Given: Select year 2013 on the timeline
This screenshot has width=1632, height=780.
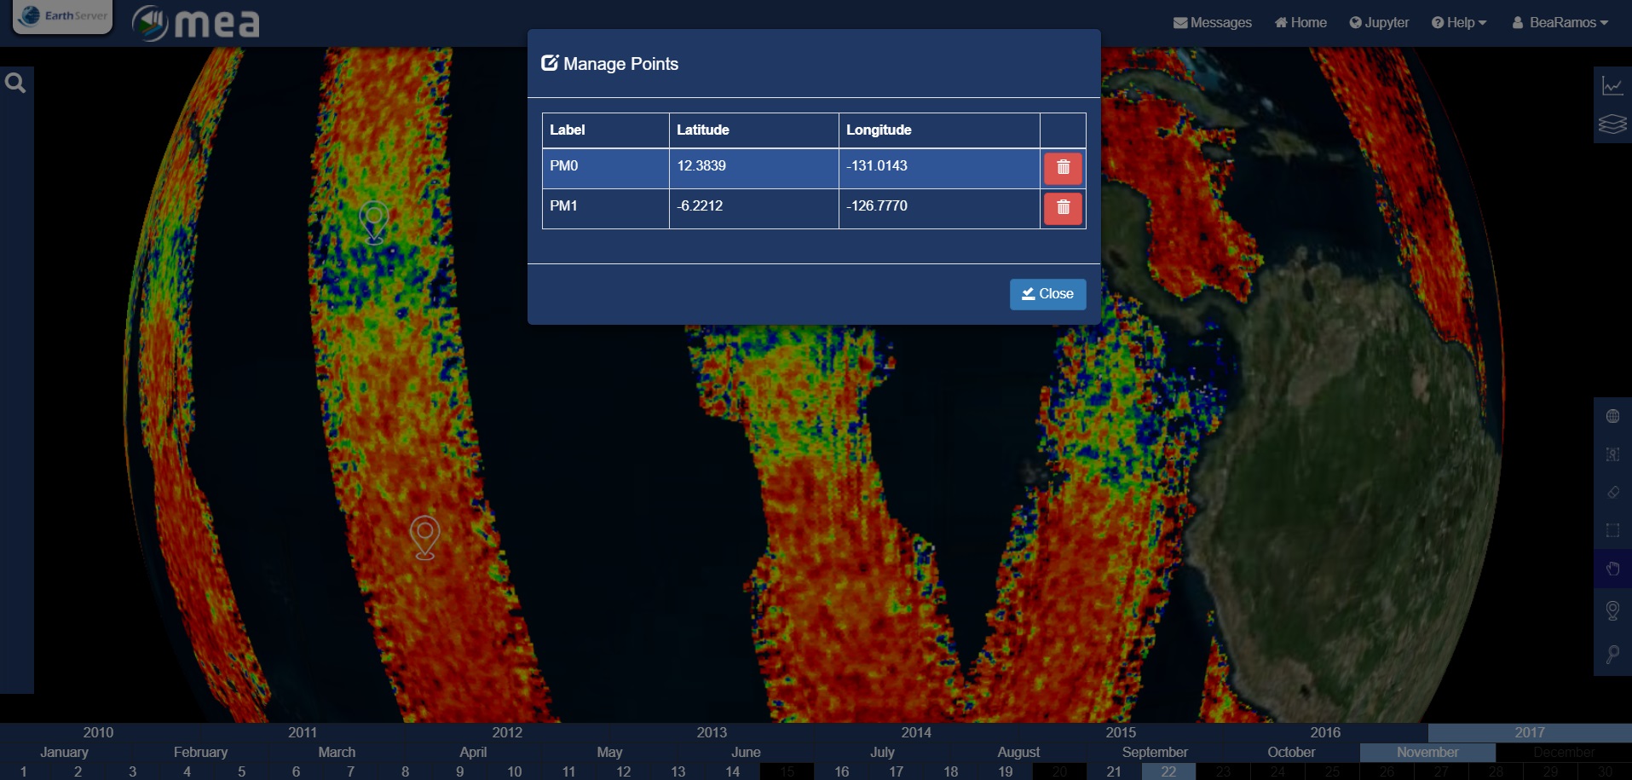Looking at the screenshot, I should pyautogui.click(x=712, y=732).
